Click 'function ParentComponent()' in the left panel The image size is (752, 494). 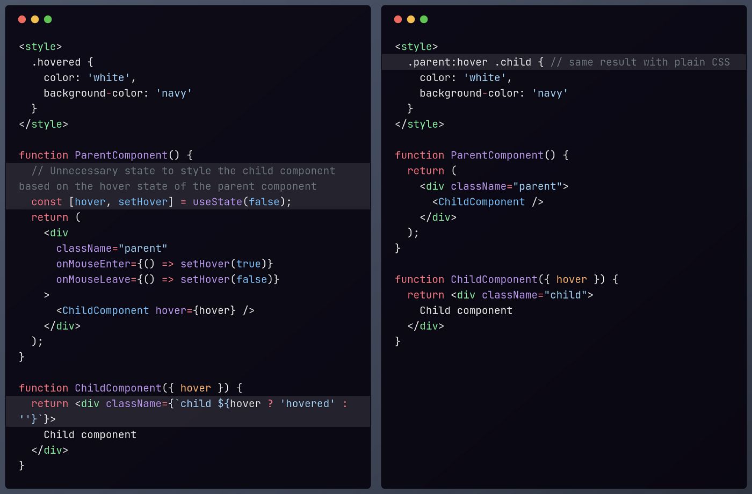click(99, 155)
